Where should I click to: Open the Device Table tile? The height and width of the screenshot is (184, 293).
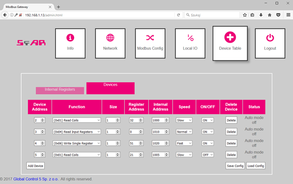[230, 43]
